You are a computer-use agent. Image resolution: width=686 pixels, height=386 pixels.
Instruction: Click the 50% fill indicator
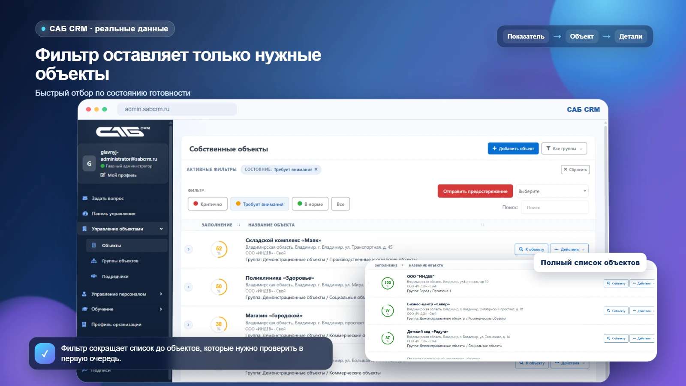[x=219, y=287]
